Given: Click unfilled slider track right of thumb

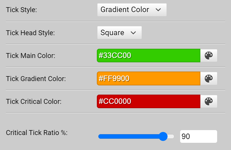Looking at the screenshot, I should point(171,136).
